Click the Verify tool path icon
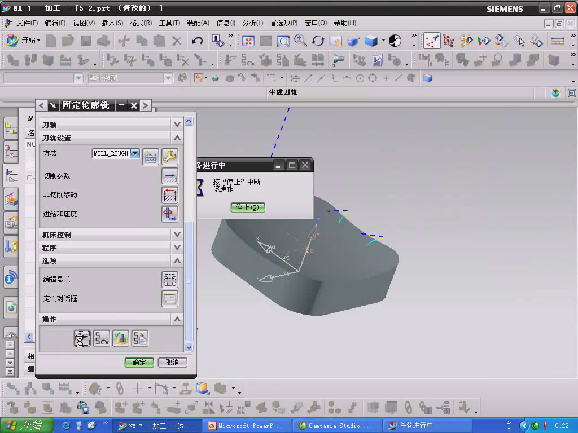The image size is (578, 433). coord(121,338)
